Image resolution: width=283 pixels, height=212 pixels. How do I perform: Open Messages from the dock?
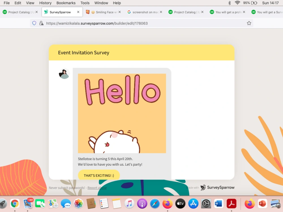click(66, 204)
